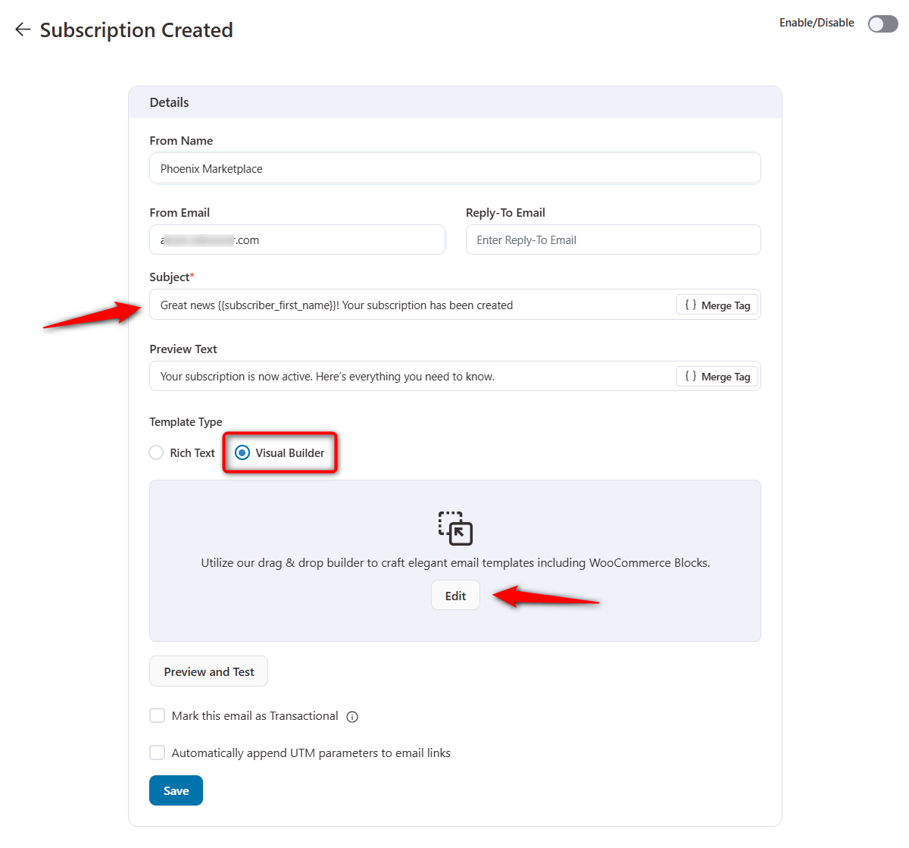909x848 pixels.
Task: Click the Subscription Created page title
Action: click(x=136, y=30)
